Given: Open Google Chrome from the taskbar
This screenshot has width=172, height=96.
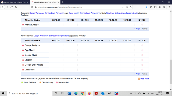Looking at the screenshot, I should point(83,93).
